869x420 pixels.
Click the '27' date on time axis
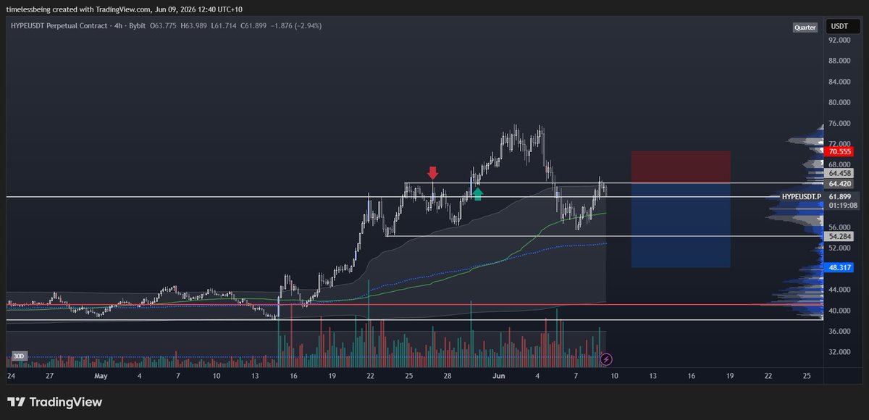pos(49,377)
